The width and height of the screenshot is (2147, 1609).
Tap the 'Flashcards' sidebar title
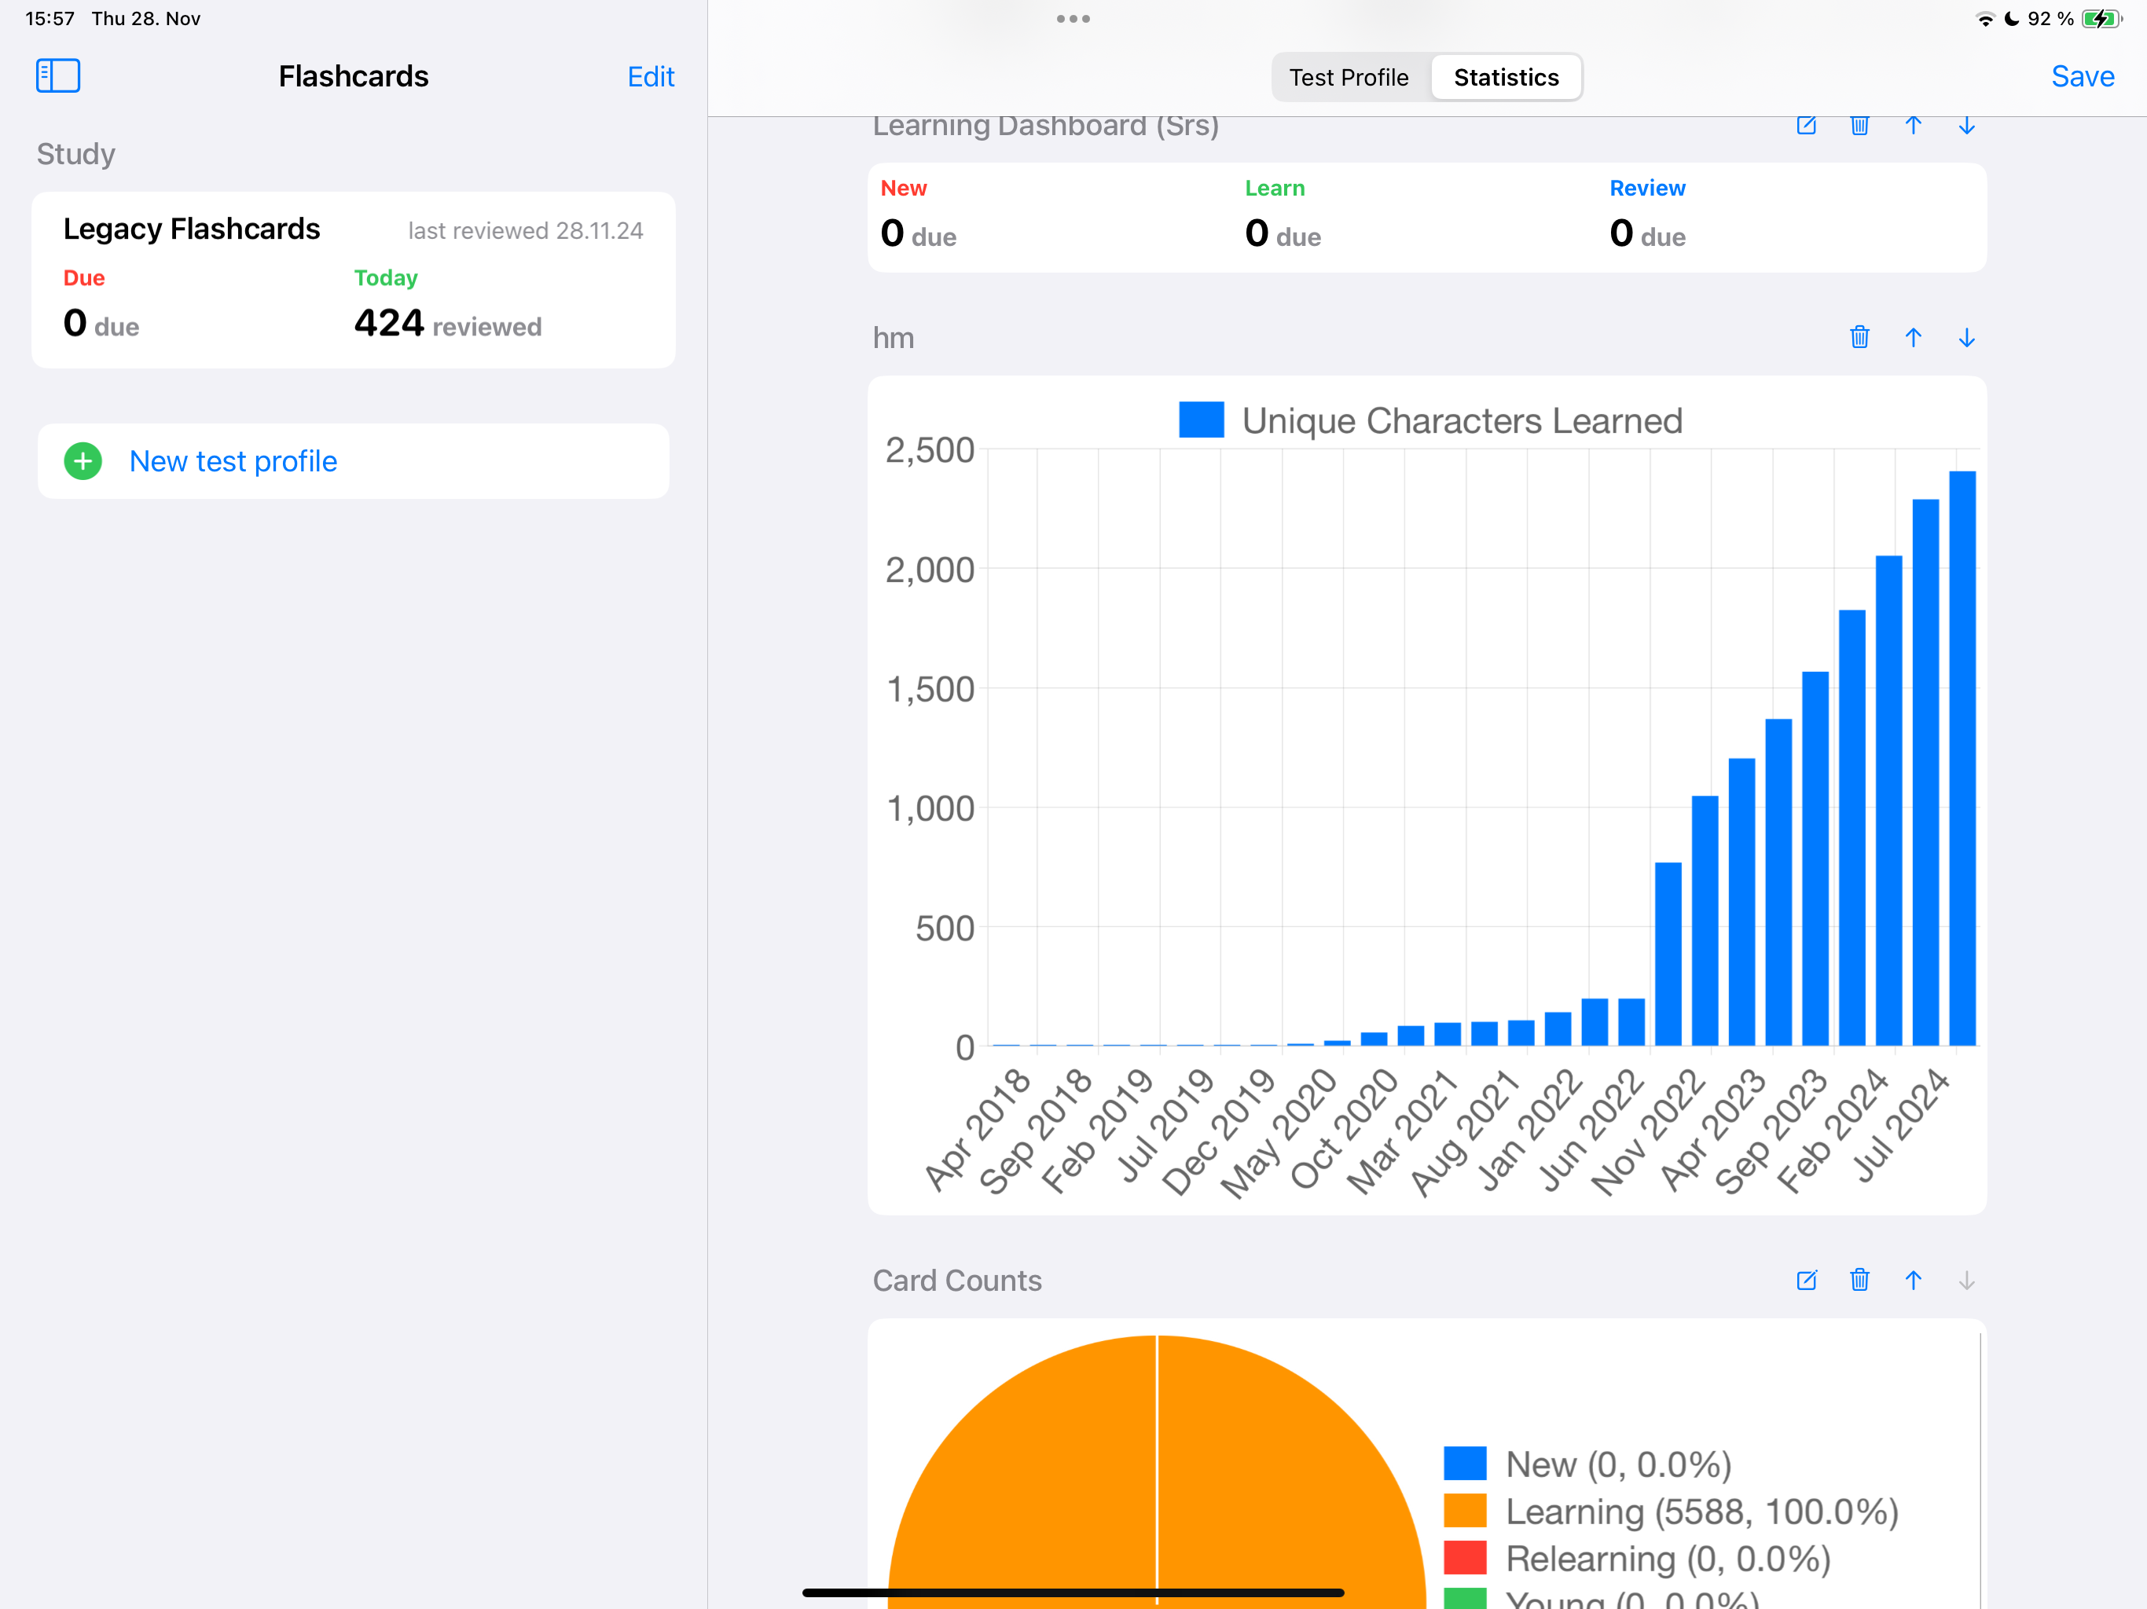coord(354,75)
